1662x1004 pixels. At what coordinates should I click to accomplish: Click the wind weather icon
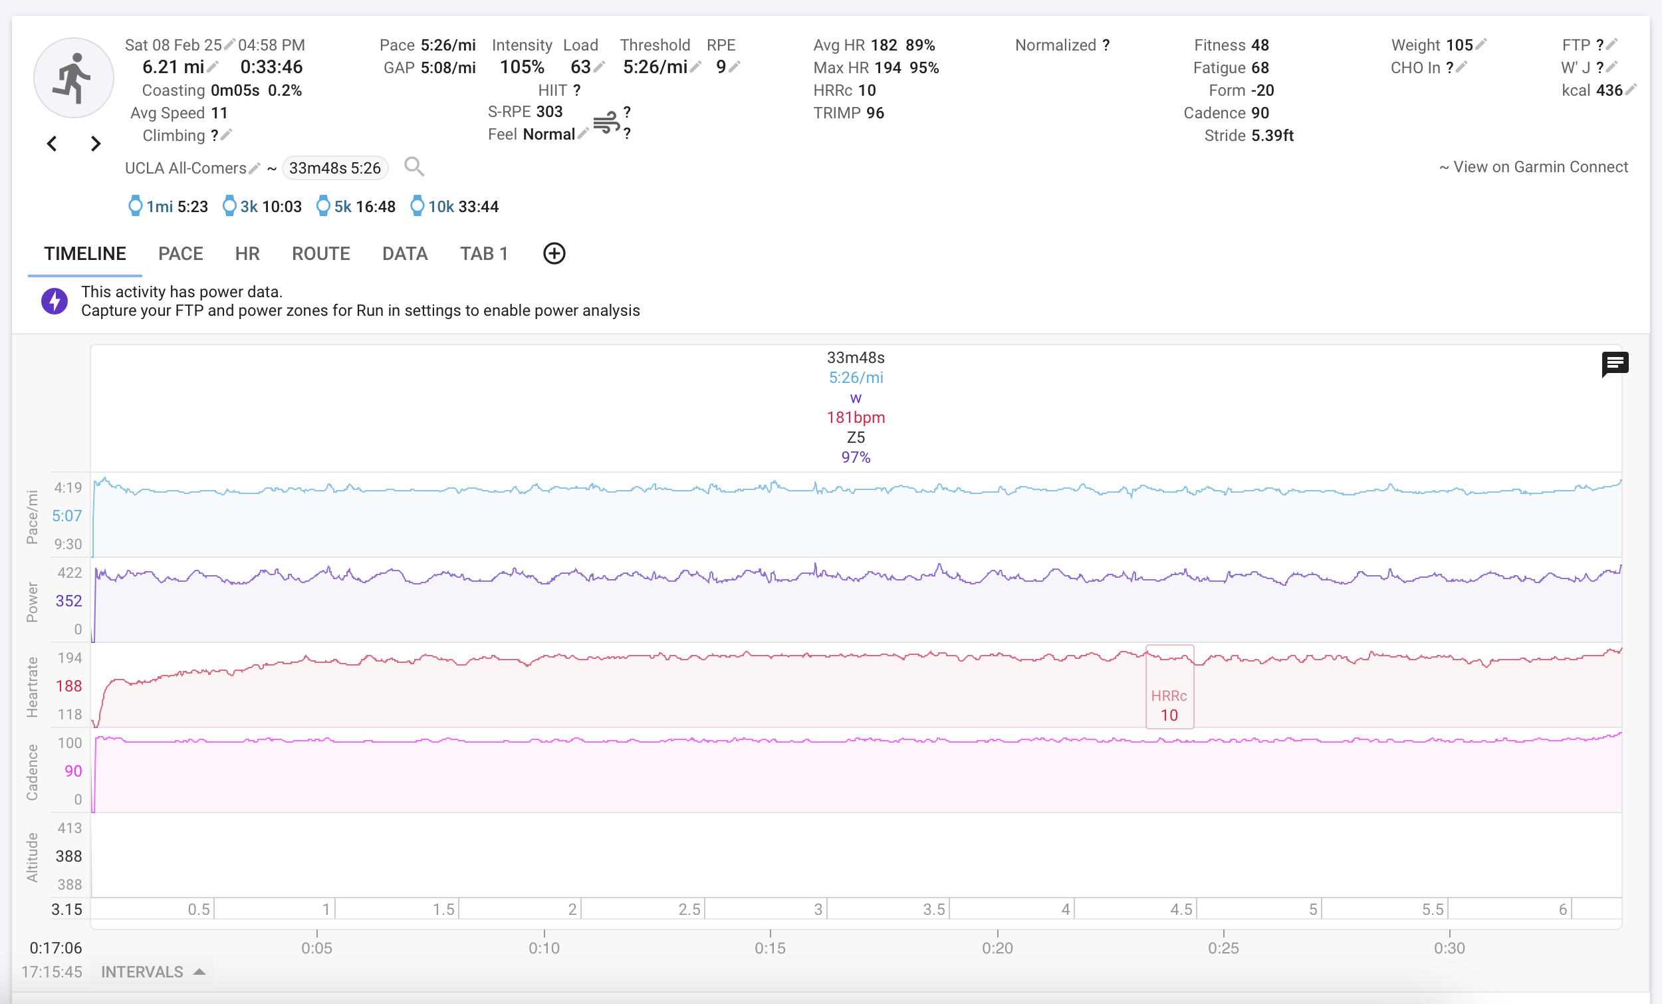click(606, 122)
